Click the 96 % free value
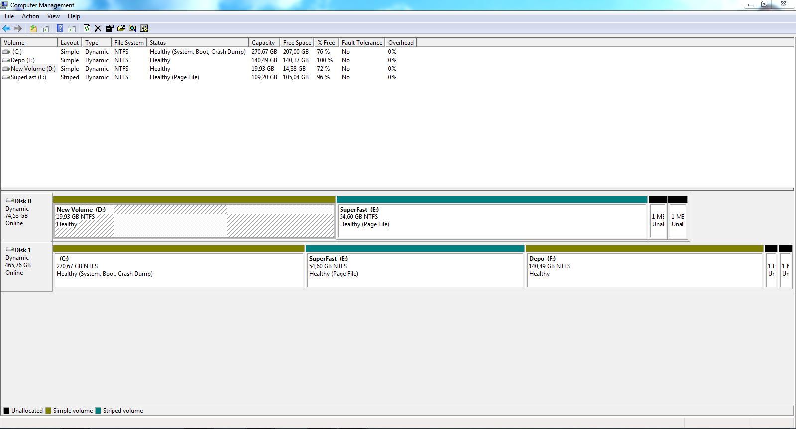796x429 pixels. 323,77
